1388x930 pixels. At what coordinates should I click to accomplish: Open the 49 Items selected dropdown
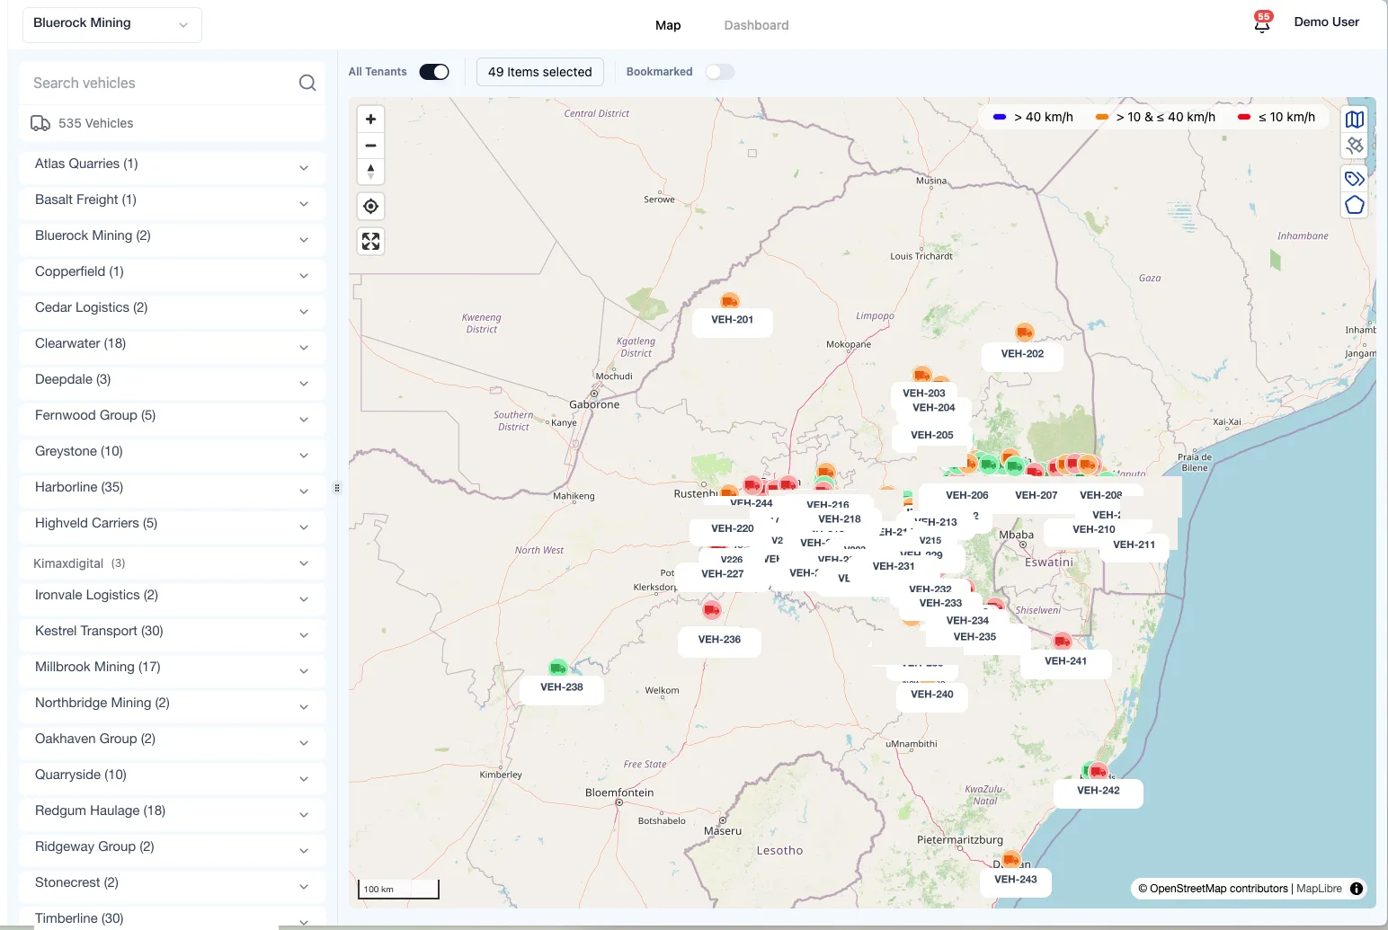pos(540,72)
